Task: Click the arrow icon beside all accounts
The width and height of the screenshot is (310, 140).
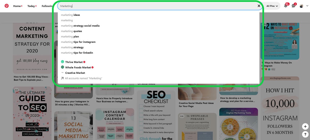Action: coord(62,78)
